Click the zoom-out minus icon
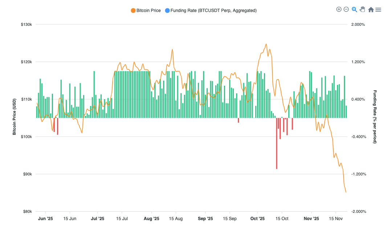This screenshot has width=386, height=227. 346,9
